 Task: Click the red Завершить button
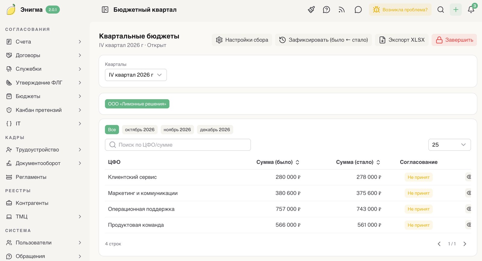pos(454,40)
